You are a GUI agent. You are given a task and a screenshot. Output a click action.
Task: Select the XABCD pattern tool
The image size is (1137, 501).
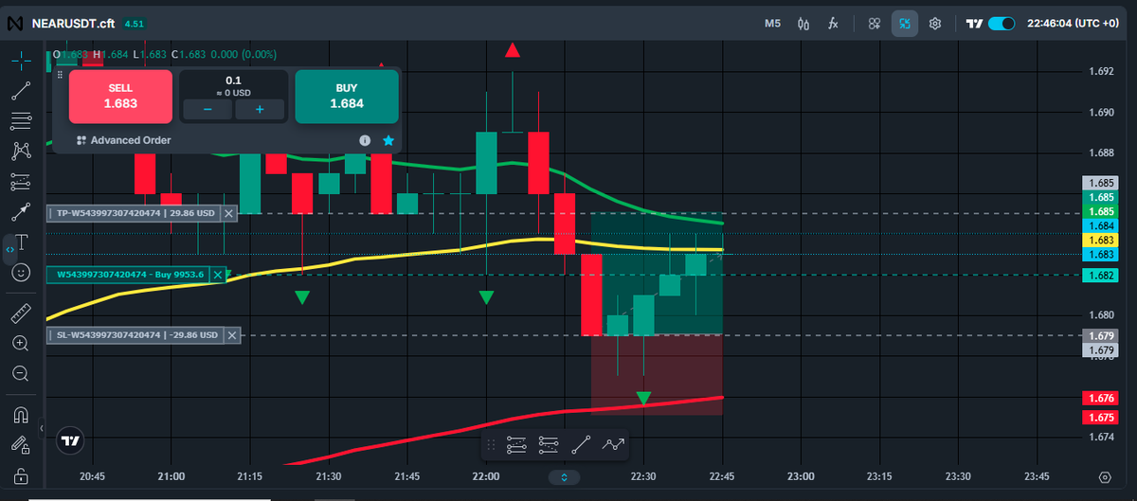pyautogui.click(x=20, y=152)
